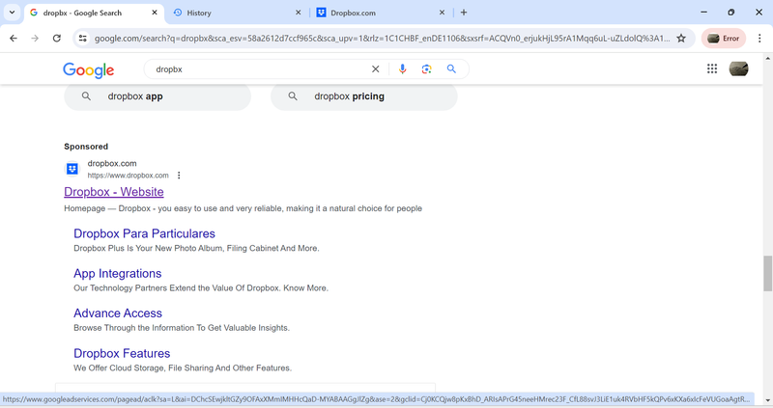This screenshot has height=408, width=773.
Task: Search by image with Google Lens icon
Action: [x=426, y=69]
